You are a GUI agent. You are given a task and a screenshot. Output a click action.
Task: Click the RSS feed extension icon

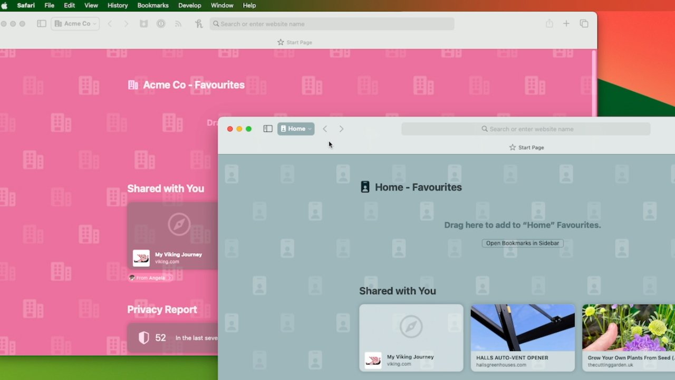pos(178,24)
